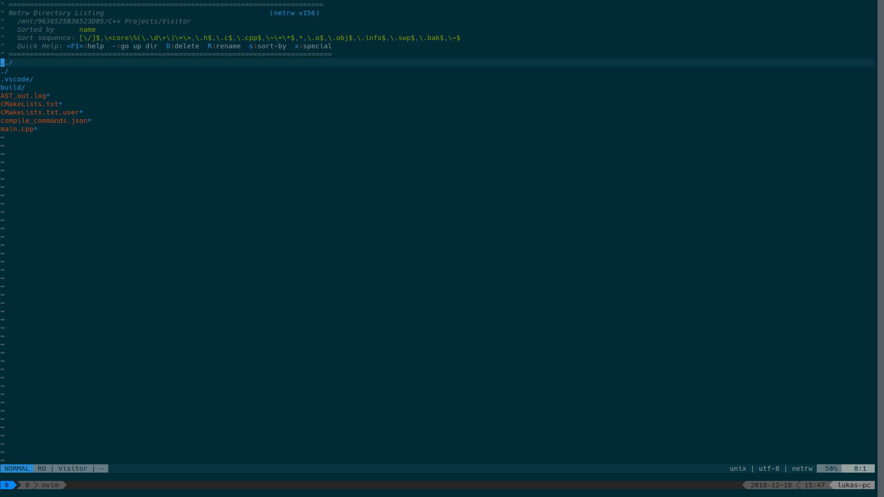Switch to the nvim window in tmux bar

pos(50,485)
